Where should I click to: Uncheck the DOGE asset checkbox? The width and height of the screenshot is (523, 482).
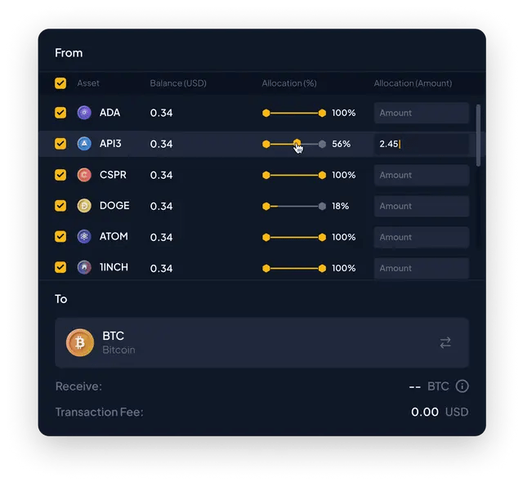[60, 206]
